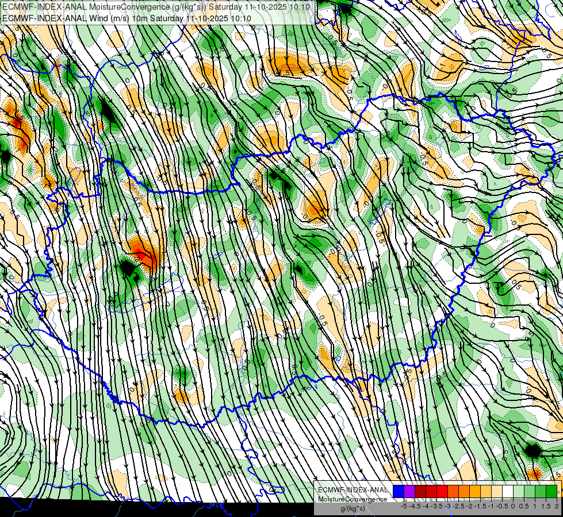Image resolution: width=563 pixels, height=517 pixels.
Task: Click the dark maroon legend swatch between -4.5 and -4
Action: [x=420, y=492]
